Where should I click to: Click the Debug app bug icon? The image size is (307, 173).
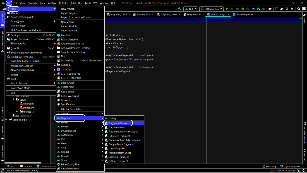243,9
